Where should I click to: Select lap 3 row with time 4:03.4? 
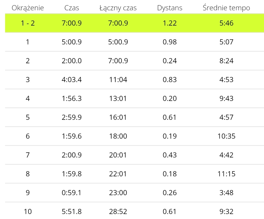point(134,80)
